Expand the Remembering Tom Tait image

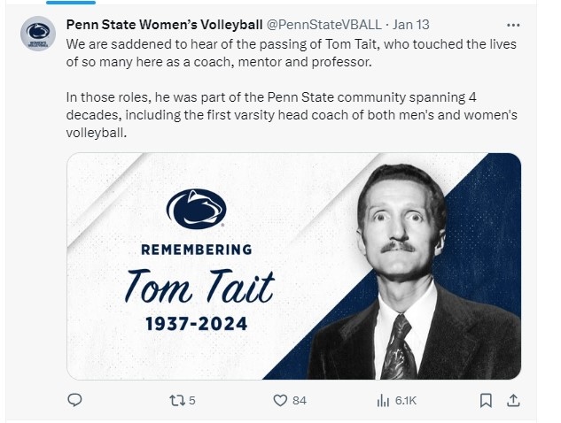[292, 265]
